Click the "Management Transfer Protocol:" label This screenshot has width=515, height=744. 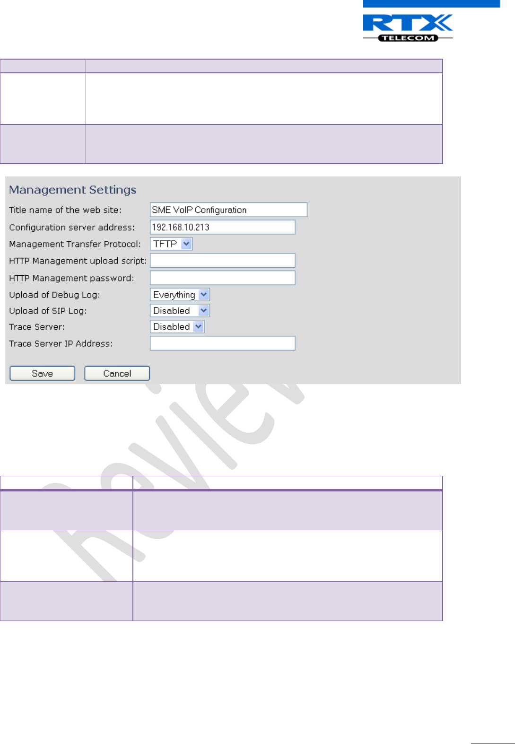75,244
